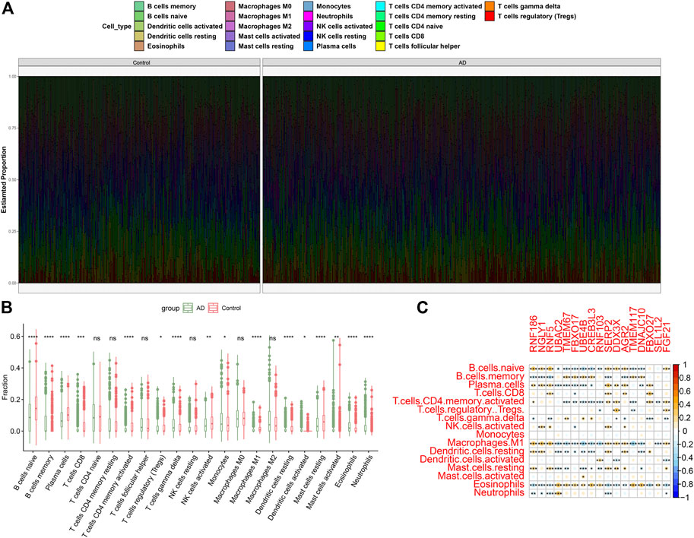This screenshot has width=694, height=538.
Task: Click the CREB3L3 gene column label
Action: coord(591,331)
